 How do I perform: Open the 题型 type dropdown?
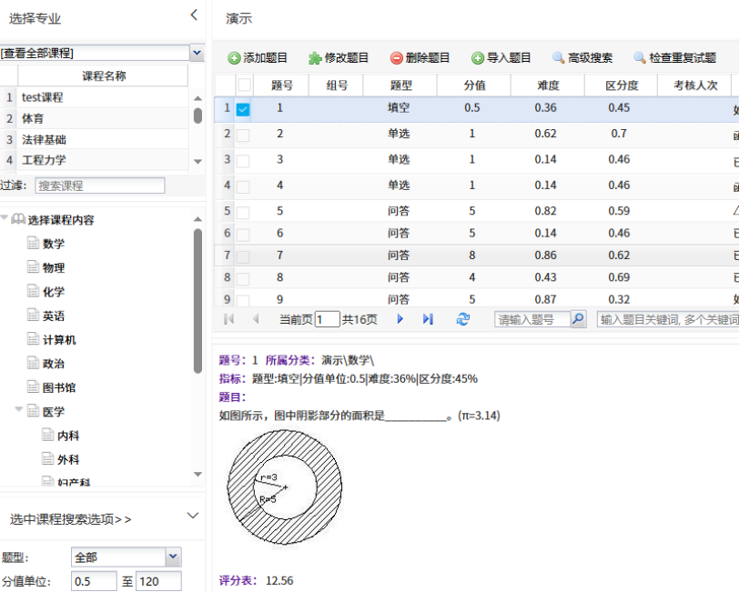[173, 557]
